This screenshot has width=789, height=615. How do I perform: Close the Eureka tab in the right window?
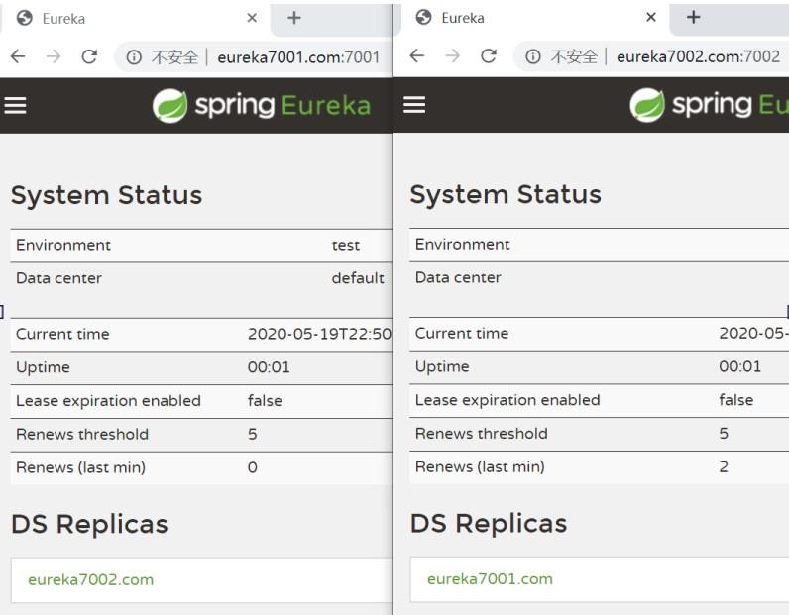click(x=651, y=17)
